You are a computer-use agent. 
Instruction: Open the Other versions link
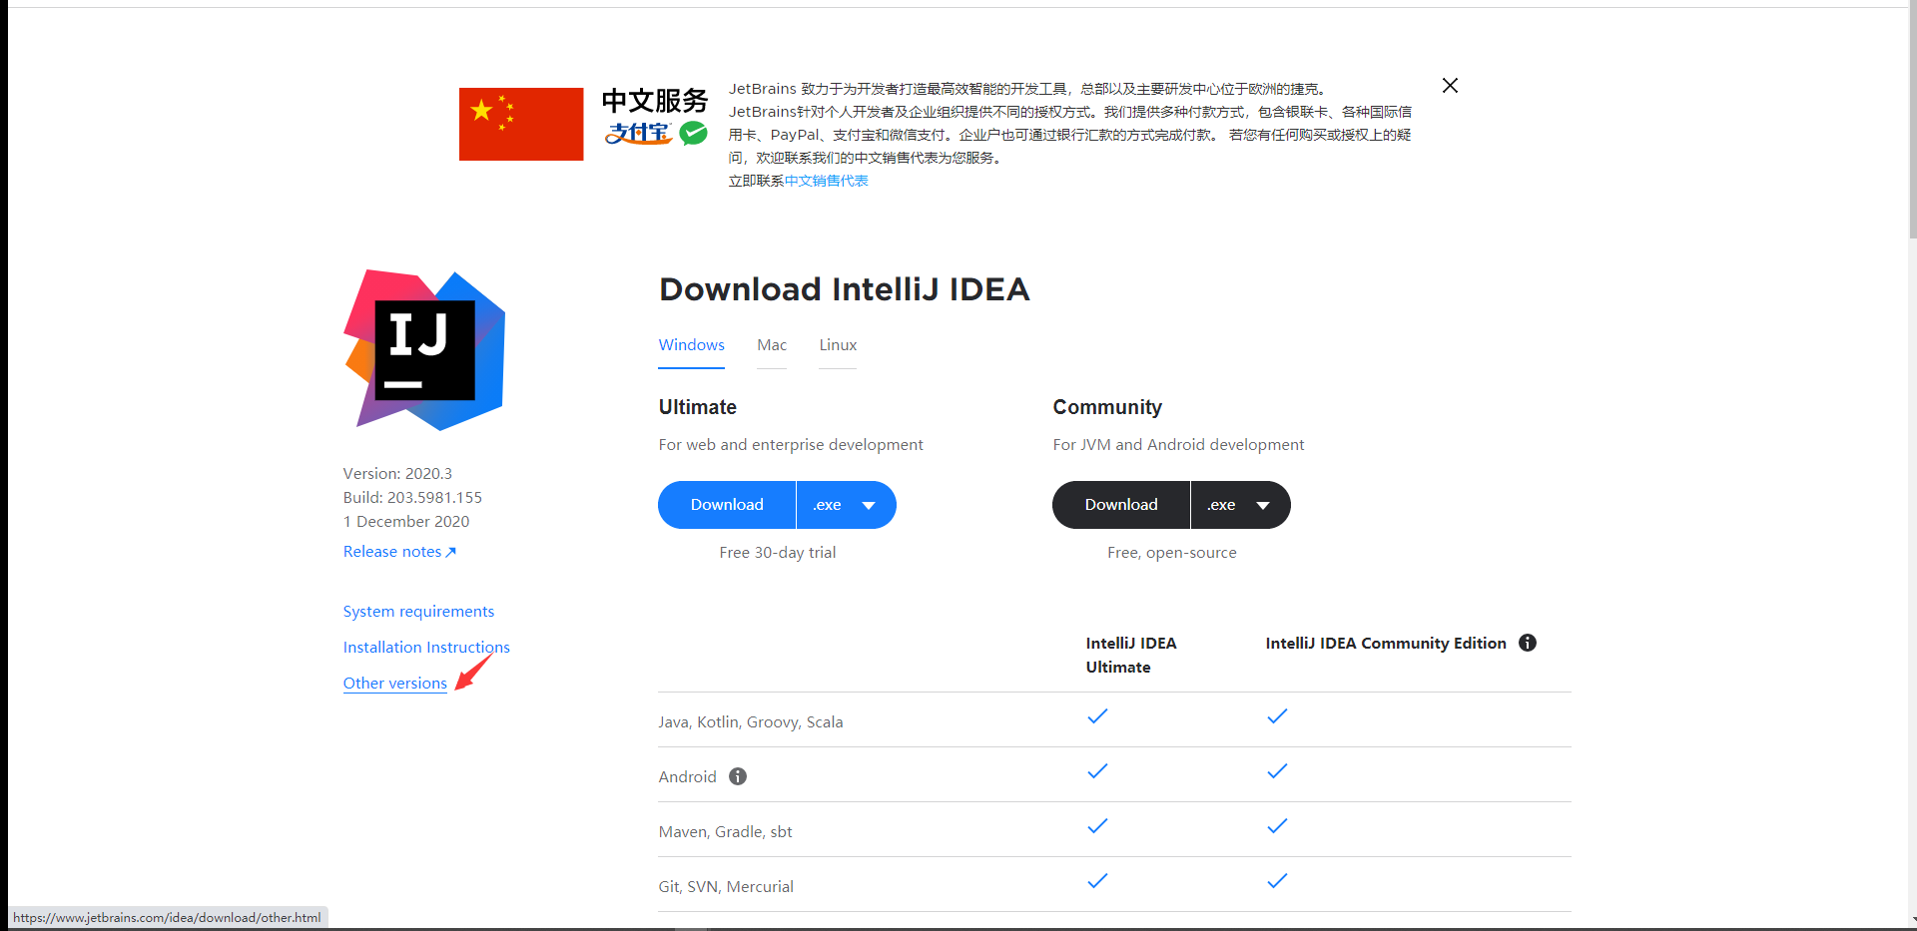[x=395, y=684]
